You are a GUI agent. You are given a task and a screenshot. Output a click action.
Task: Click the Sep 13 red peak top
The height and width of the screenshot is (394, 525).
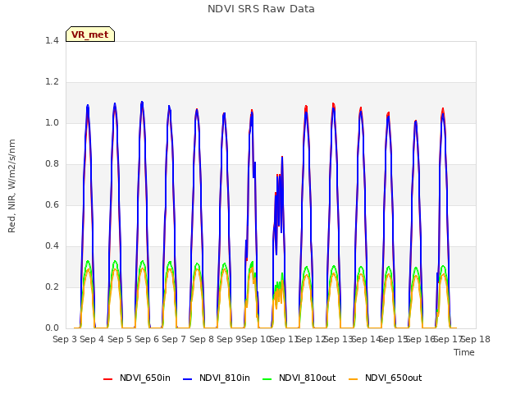334,104
